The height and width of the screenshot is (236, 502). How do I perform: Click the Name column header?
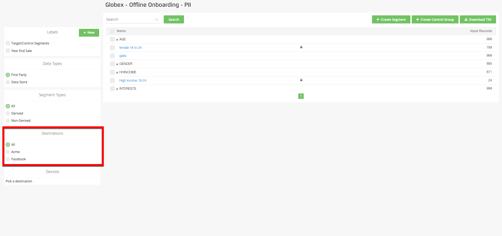coord(121,31)
